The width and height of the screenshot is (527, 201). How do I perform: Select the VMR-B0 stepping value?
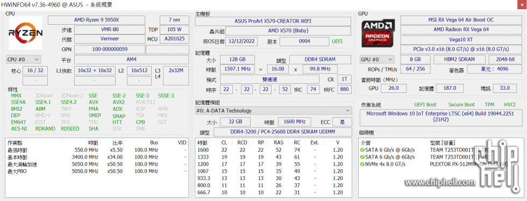[110, 30]
